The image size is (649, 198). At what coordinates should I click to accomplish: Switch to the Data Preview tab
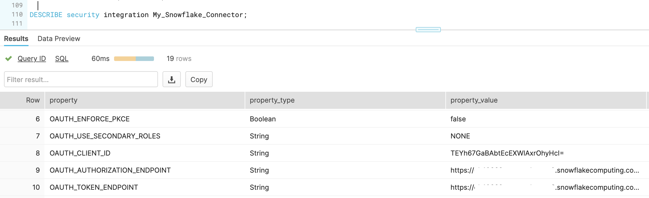pos(58,38)
